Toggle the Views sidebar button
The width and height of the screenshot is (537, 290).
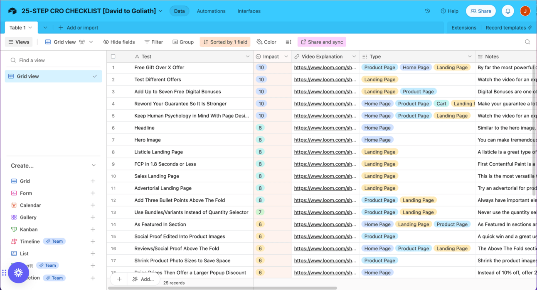pos(19,42)
